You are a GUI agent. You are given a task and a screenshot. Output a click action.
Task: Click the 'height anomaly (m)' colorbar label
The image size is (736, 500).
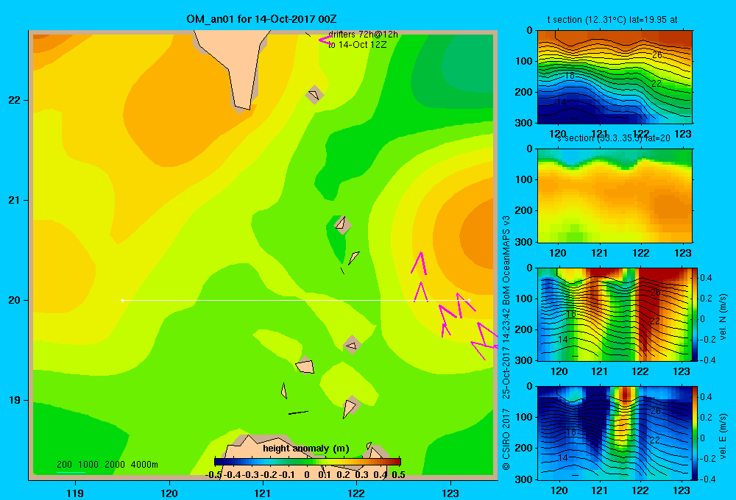[x=306, y=449]
